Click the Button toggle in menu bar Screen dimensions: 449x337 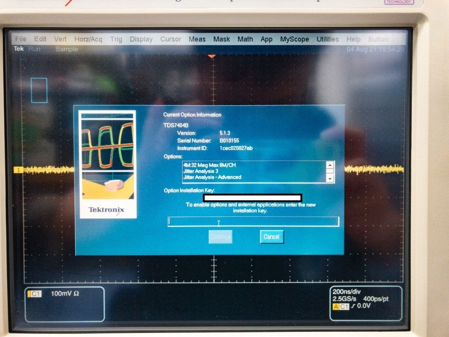point(378,39)
